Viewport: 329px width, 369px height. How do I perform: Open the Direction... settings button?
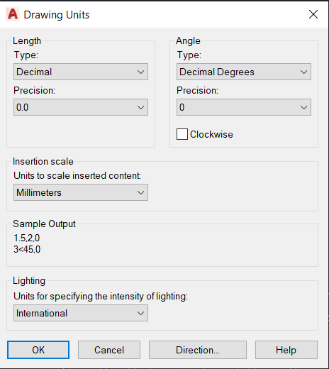198,350
